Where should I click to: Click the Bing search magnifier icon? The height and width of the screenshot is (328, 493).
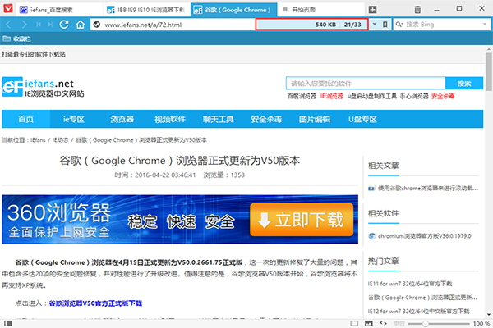[x=399, y=25]
